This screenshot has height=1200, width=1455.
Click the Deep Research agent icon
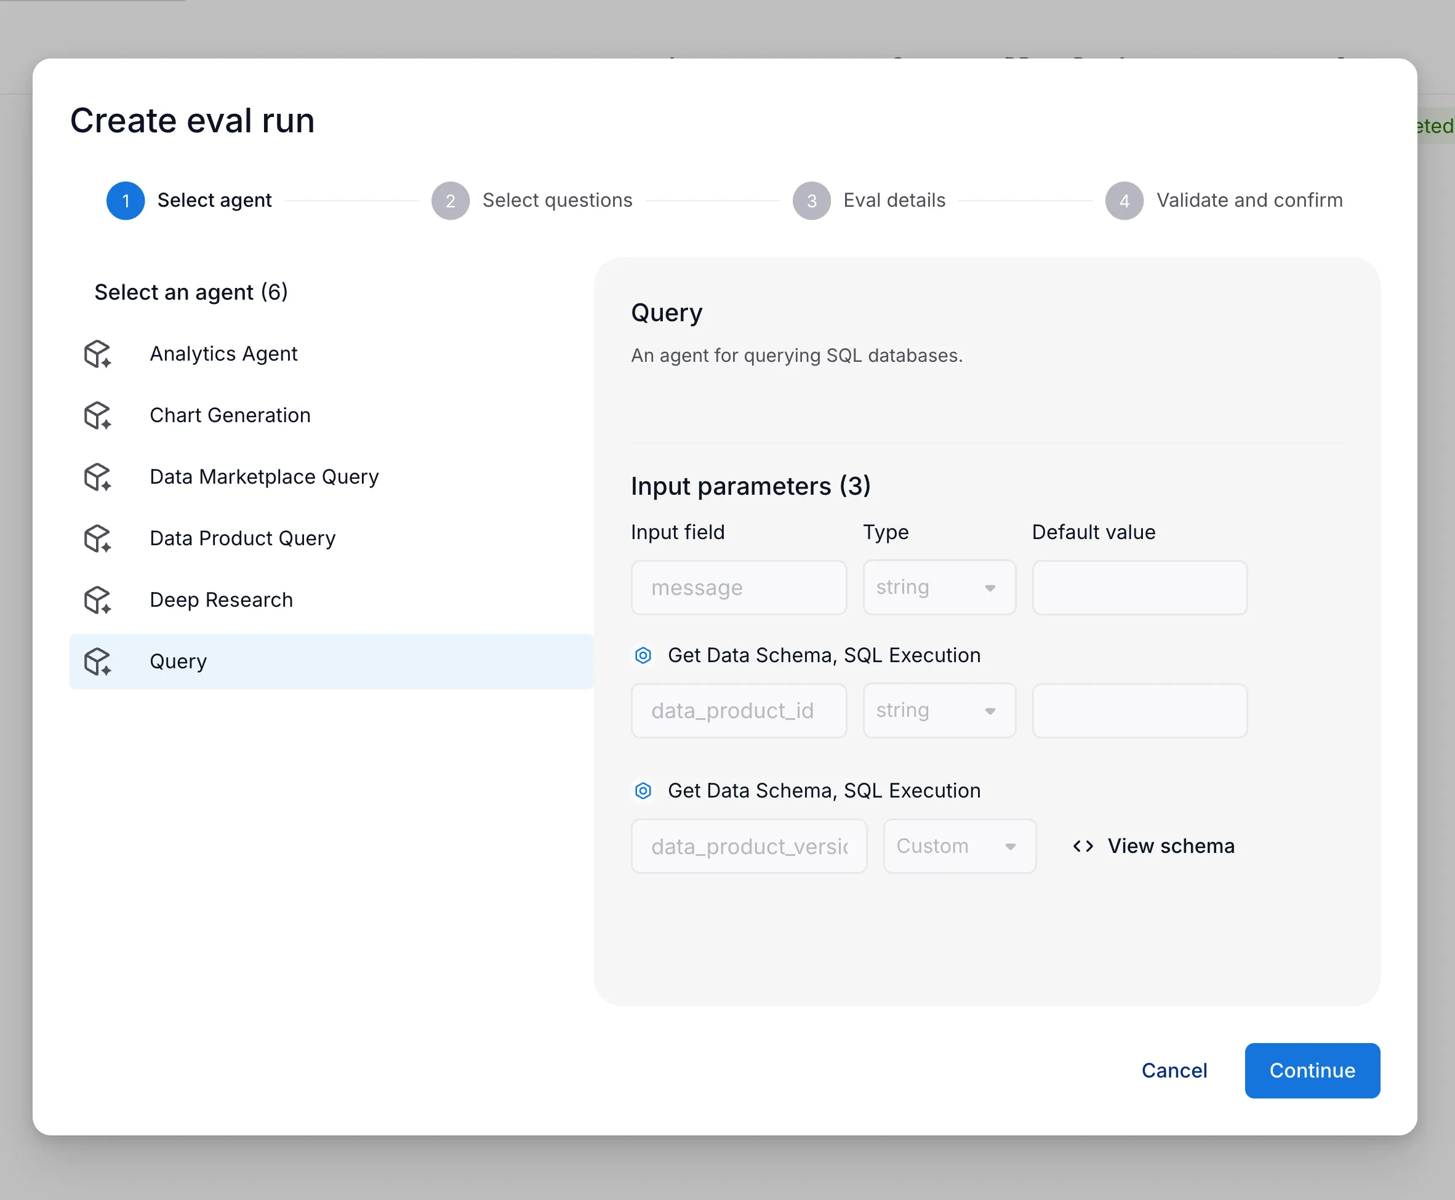coord(97,600)
